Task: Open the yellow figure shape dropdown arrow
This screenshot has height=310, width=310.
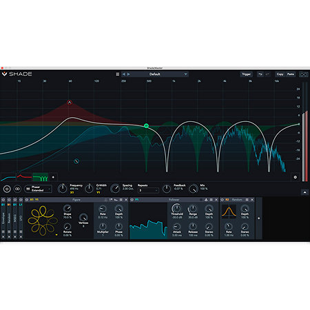Action: (56, 235)
